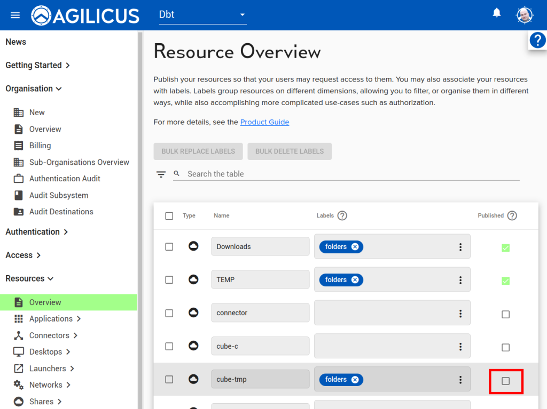Open the Labels column help icon
The height and width of the screenshot is (409, 547).
point(342,216)
